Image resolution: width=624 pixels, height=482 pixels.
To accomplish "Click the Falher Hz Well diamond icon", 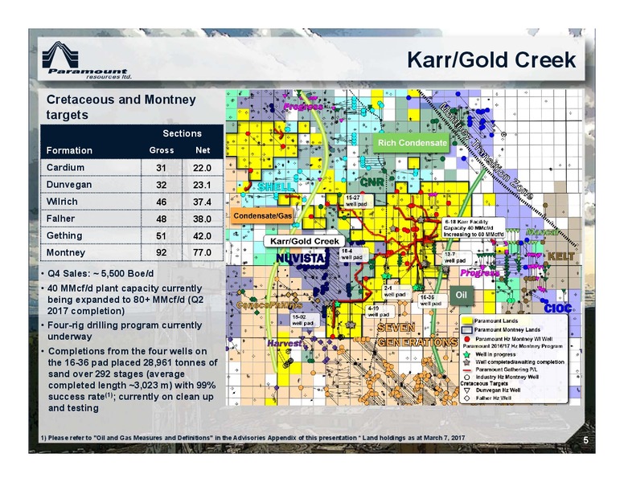I will (467, 398).
